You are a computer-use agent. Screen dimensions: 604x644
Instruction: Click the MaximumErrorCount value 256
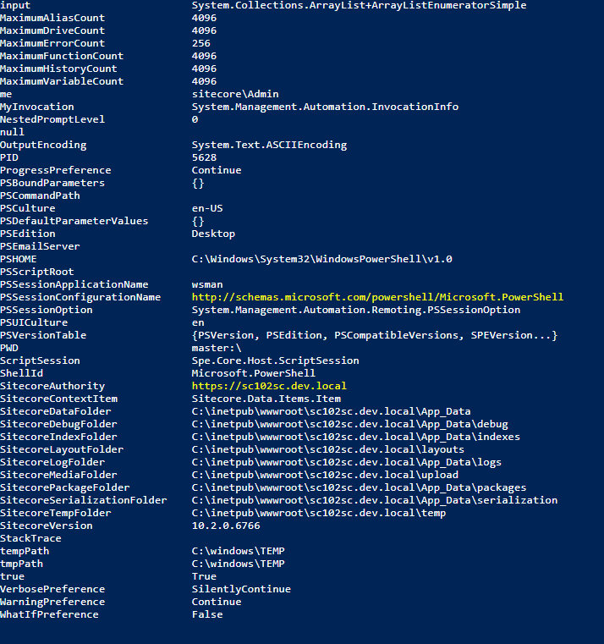pos(200,43)
